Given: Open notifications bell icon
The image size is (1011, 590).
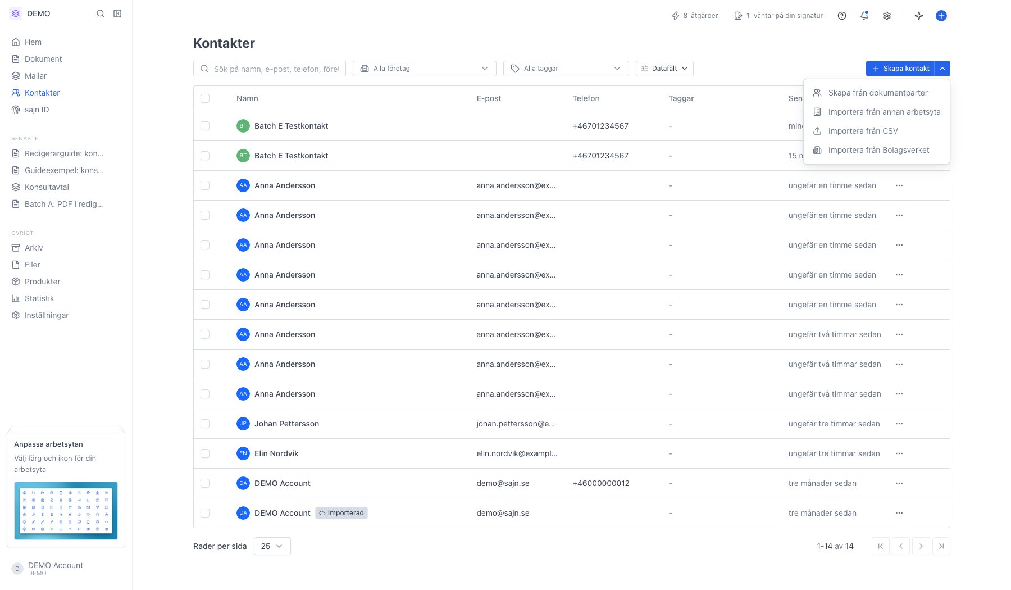Looking at the screenshot, I should (864, 16).
